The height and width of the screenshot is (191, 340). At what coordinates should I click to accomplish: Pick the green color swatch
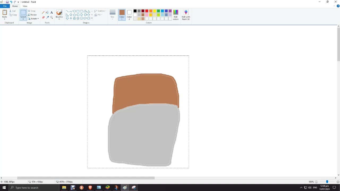coord(158,11)
